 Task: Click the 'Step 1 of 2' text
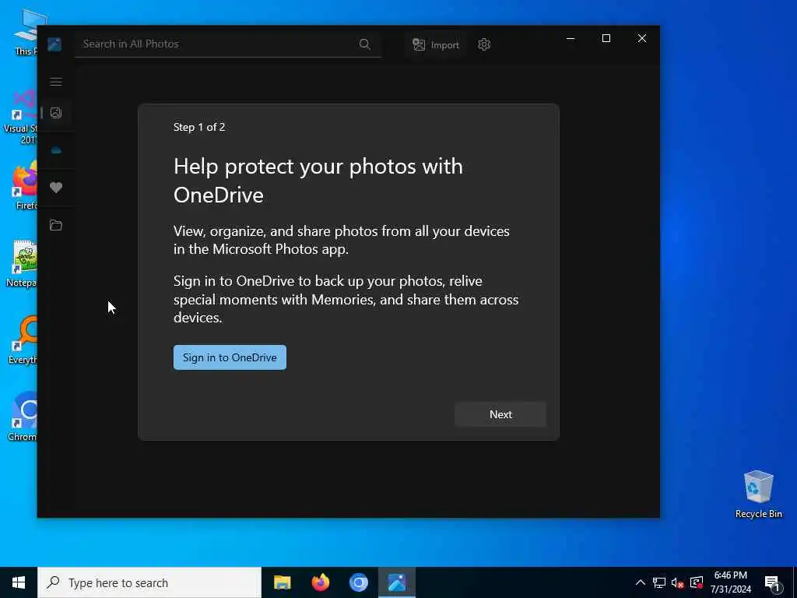coord(199,127)
